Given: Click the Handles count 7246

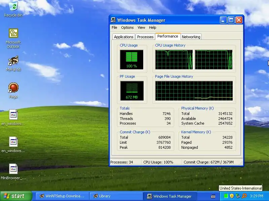Looking at the screenshot, I should [166, 114].
